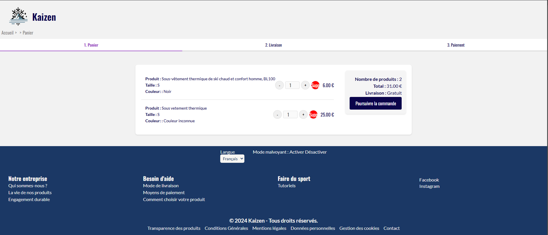The height and width of the screenshot is (235, 548).
Task: Open Moyens de paiement help link
Action: [x=164, y=193]
